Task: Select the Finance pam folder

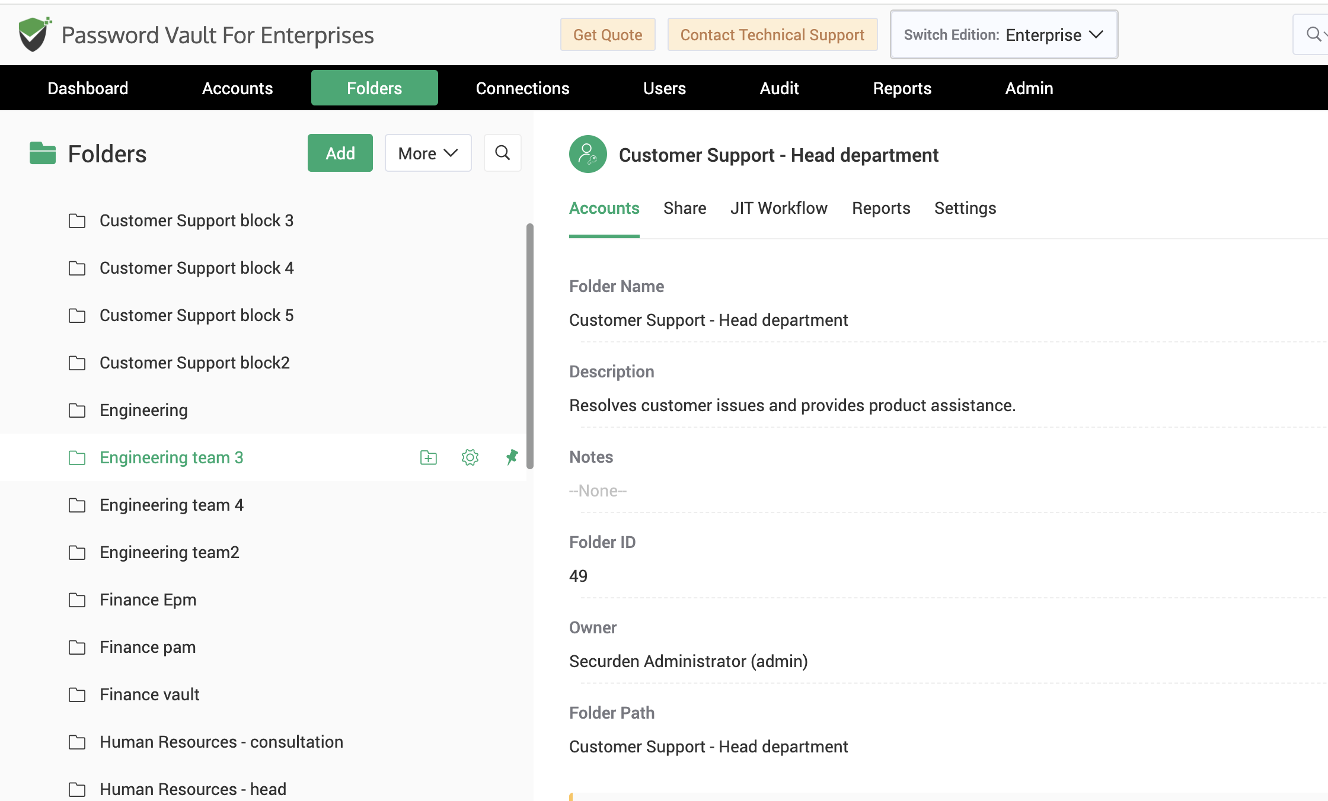Action: [148, 647]
